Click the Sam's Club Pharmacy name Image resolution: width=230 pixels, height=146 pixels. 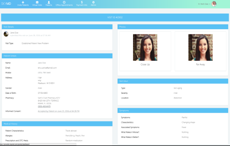(x=49, y=98)
